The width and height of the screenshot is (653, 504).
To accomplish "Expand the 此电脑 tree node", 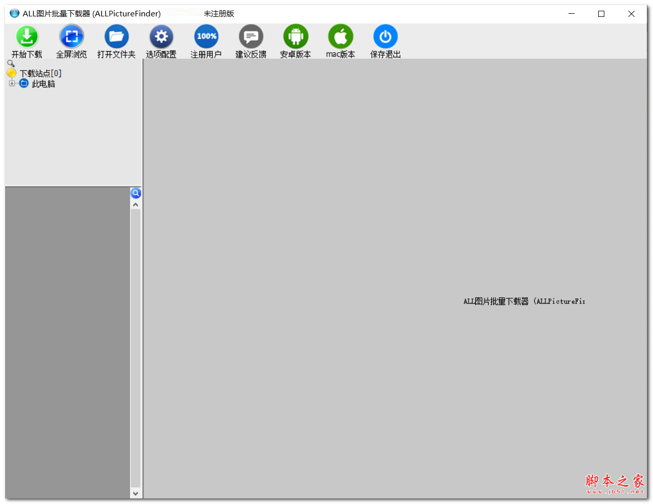I will pyautogui.click(x=11, y=83).
